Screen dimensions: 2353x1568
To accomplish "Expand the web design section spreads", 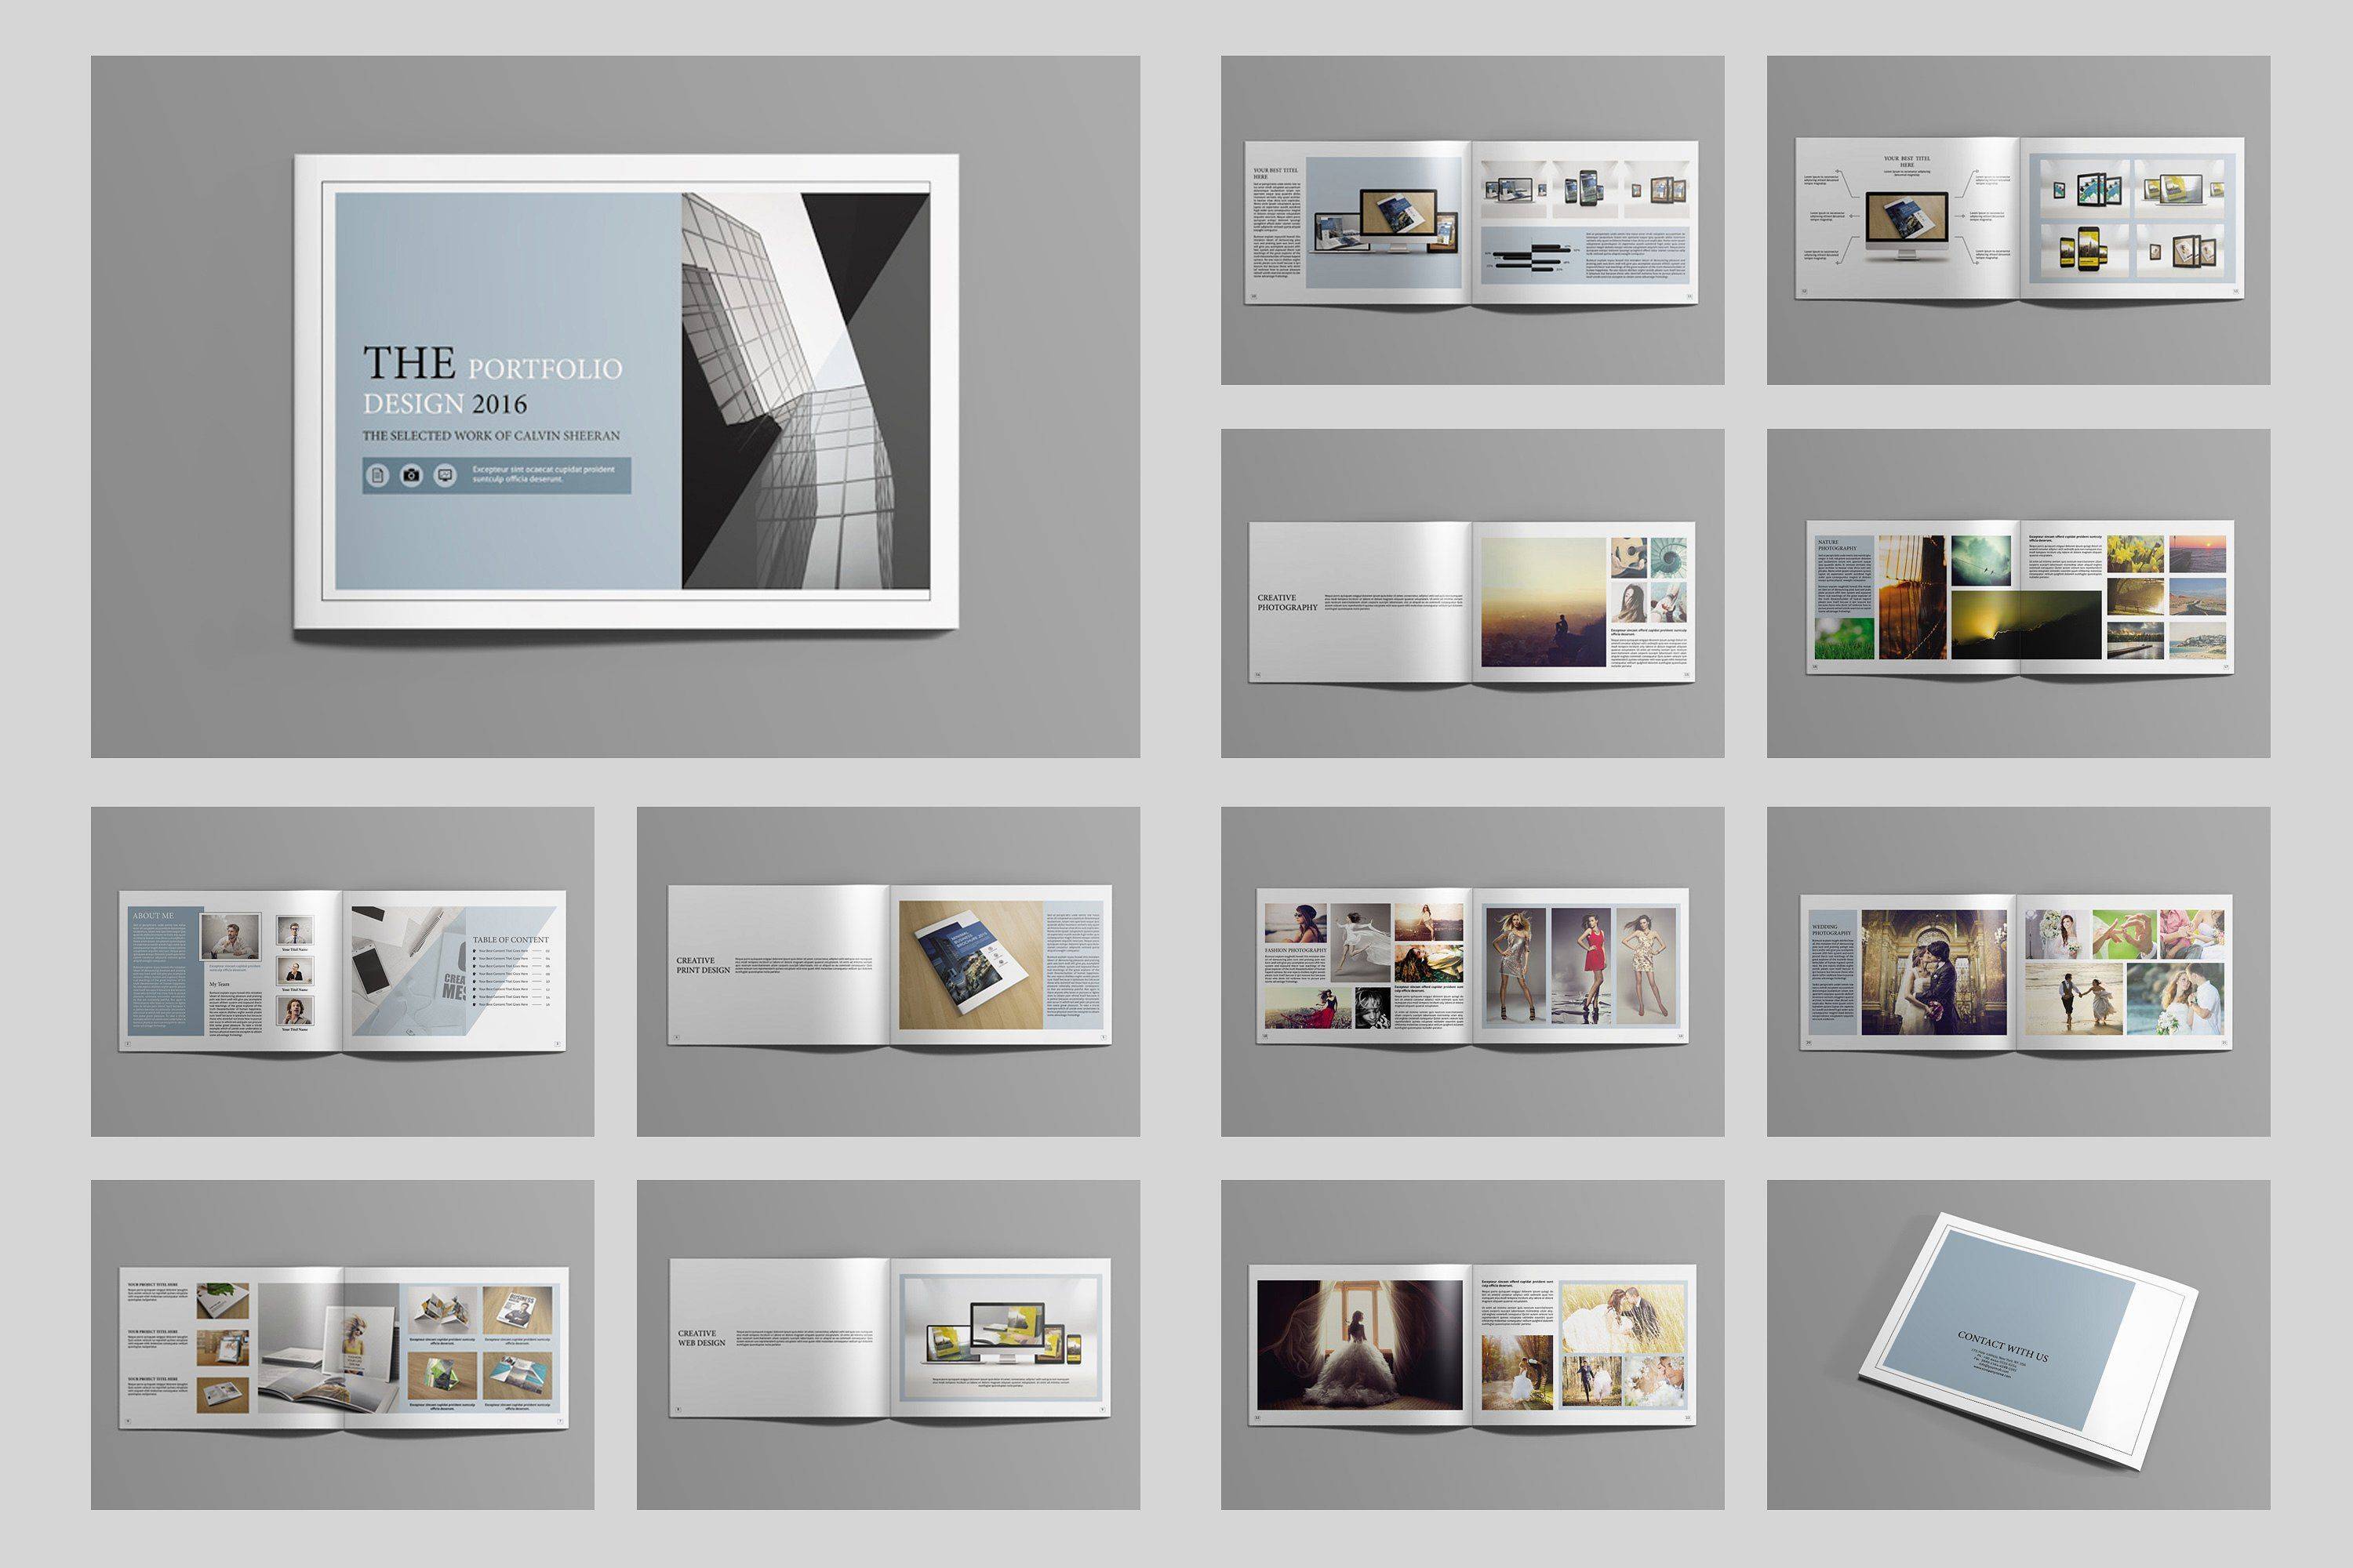I will pos(881,1372).
